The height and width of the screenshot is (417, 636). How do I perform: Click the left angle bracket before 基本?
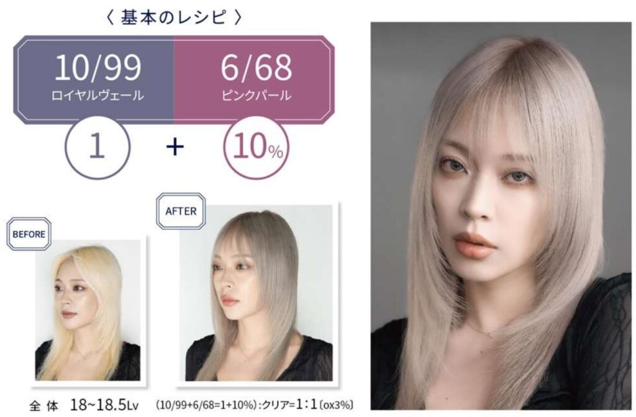click(x=111, y=18)
